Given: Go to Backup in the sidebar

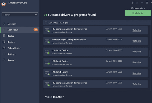Looking at the screenshot, I should (20, 36).
